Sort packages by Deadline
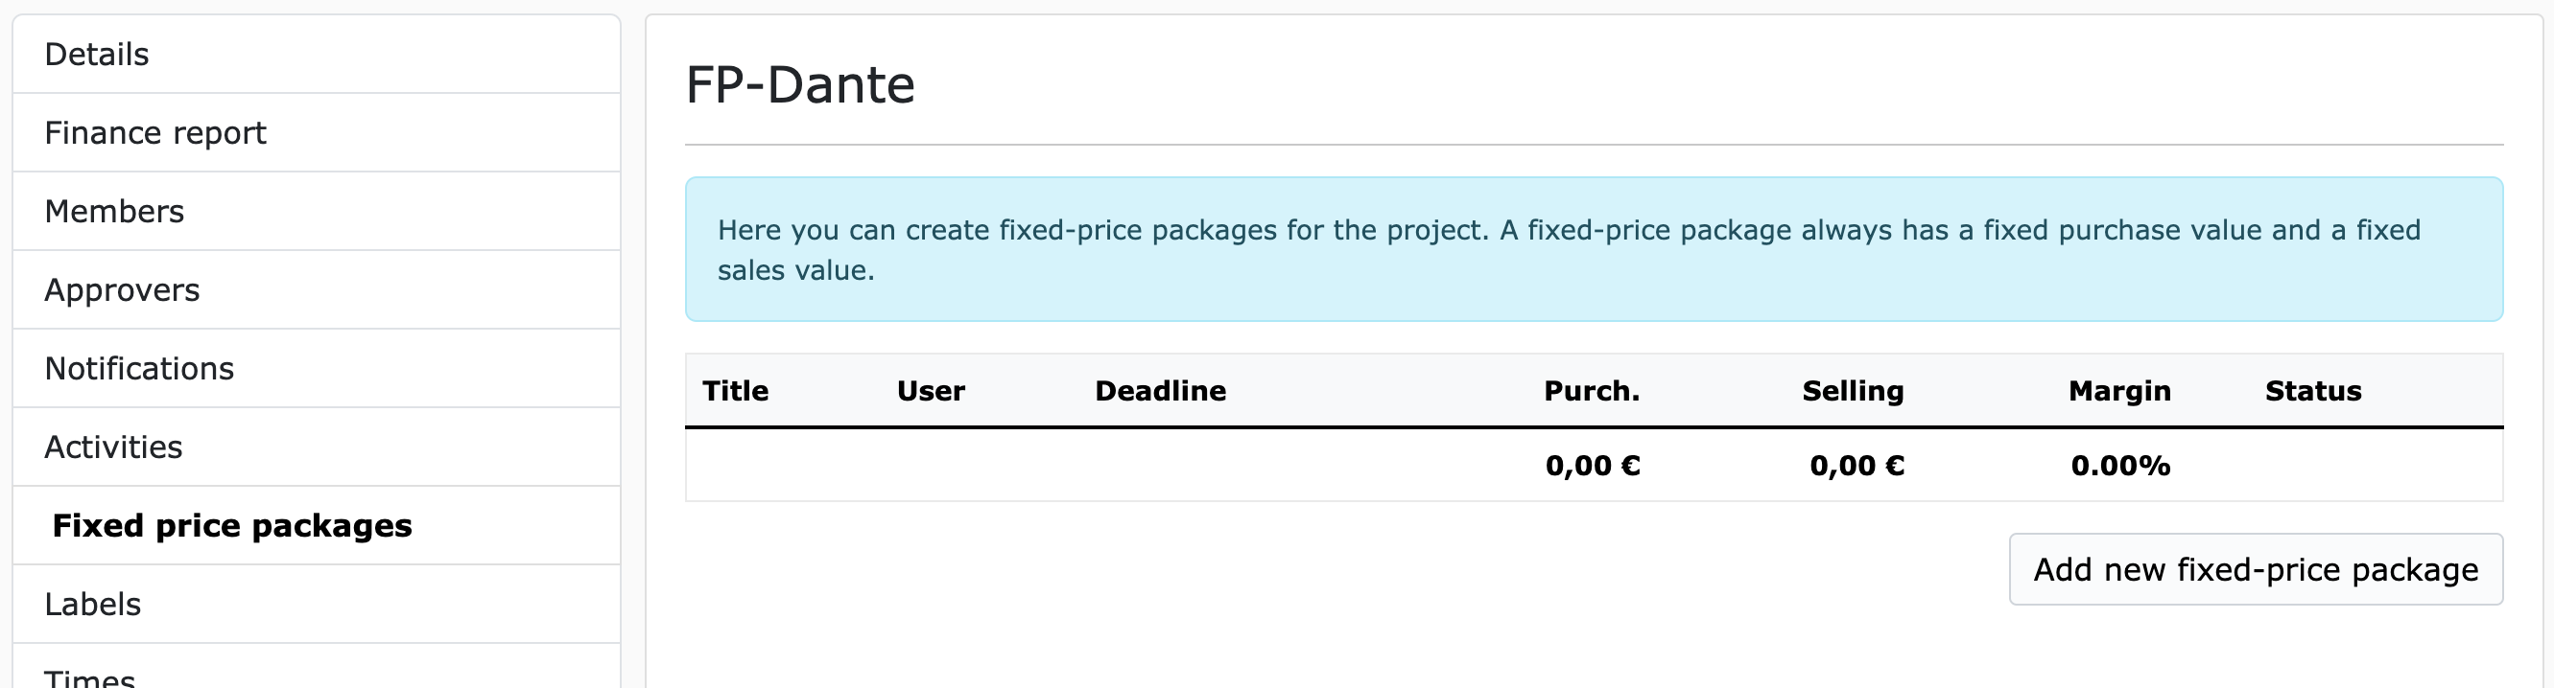Image resolution: width=2554 pixels, height=688 pixels. [x=1161, y=391]
